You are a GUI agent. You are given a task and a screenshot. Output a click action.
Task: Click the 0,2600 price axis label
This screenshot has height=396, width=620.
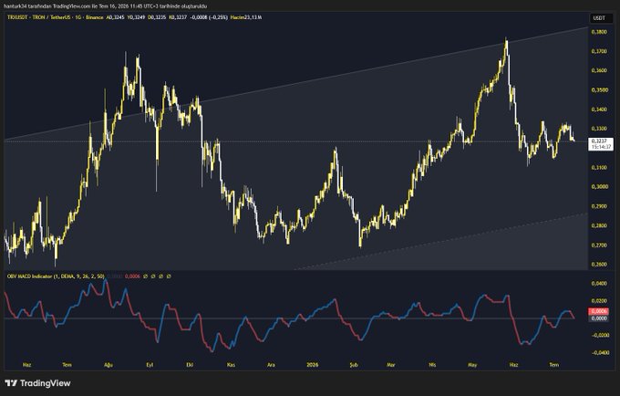[x=599, y=265]
